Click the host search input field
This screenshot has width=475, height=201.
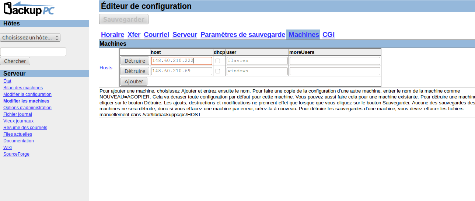click(33, 52)
